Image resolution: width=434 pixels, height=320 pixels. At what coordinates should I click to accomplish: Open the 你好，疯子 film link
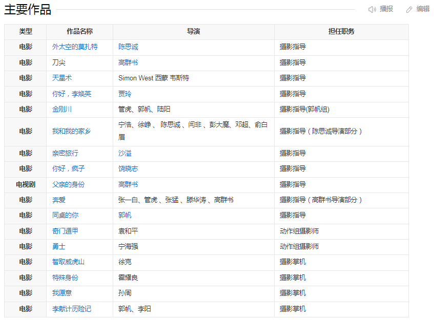point(69,168)
